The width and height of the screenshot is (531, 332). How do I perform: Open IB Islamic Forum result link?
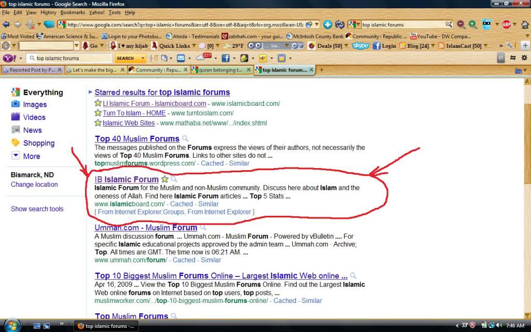[x=127, y=179]
